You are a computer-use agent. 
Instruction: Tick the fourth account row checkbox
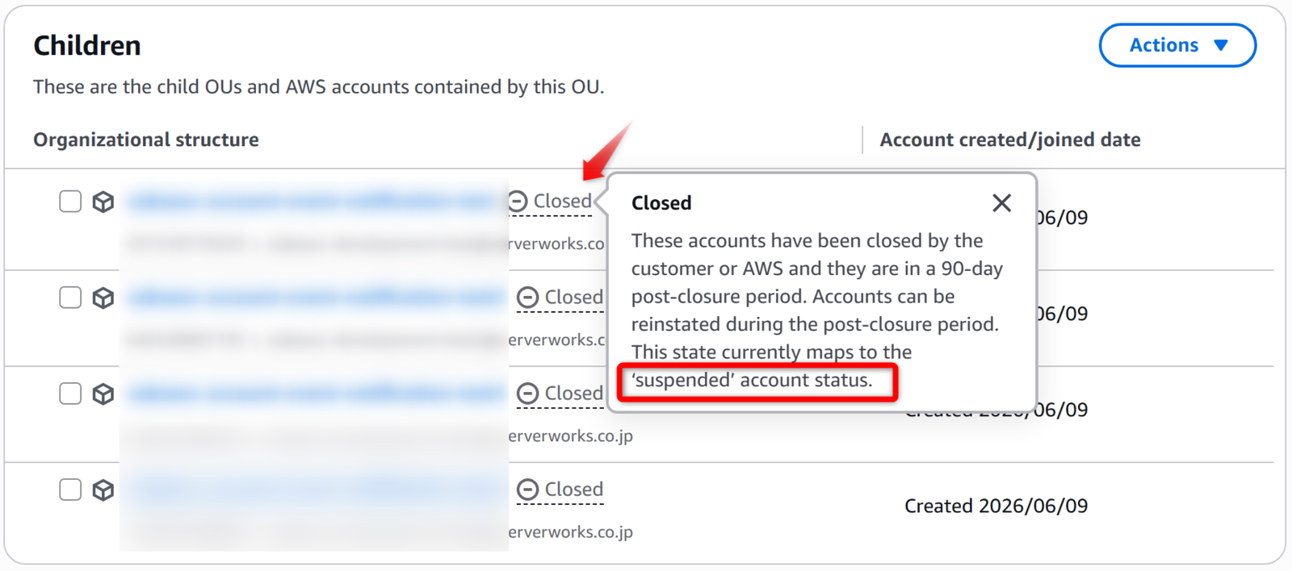[70, 490]
